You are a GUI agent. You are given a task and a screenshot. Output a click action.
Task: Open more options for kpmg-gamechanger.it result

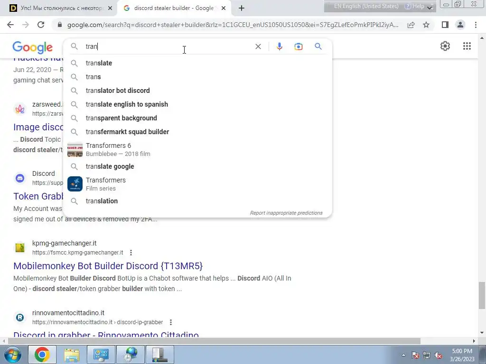click(x=131, y=253)
